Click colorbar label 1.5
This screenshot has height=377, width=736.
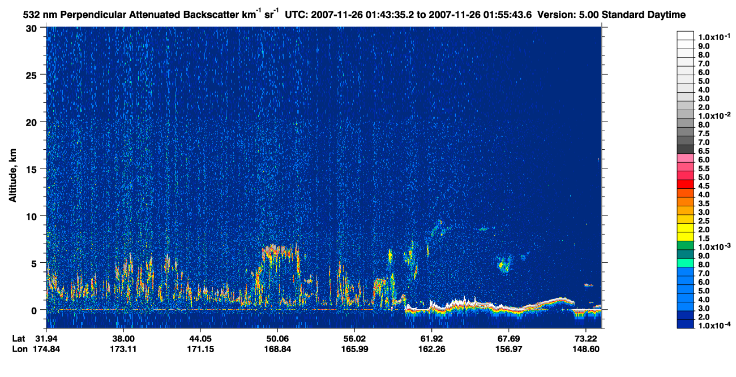coord(704,239)
